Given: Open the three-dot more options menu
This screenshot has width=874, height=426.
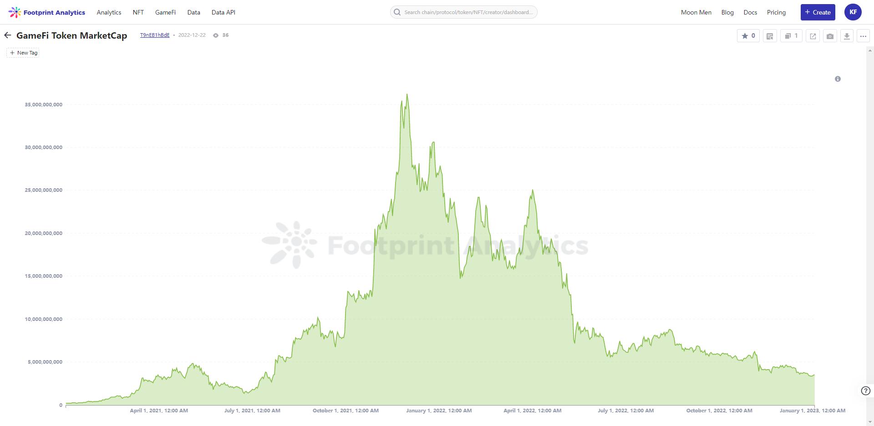Looking at the screenshot, I should (x=863, y=36).
